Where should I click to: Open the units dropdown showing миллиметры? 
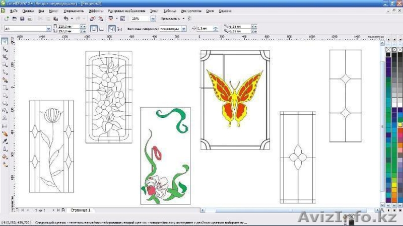coord(183,29)
